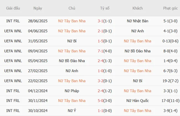
Task: Click the "Khách" column header
Action: [x=138, y=8]
